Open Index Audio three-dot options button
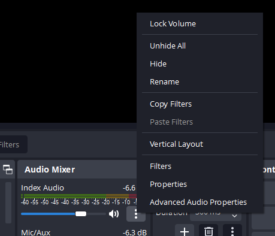The width and height of the screenshot is (275, 236). coord(136,214)
